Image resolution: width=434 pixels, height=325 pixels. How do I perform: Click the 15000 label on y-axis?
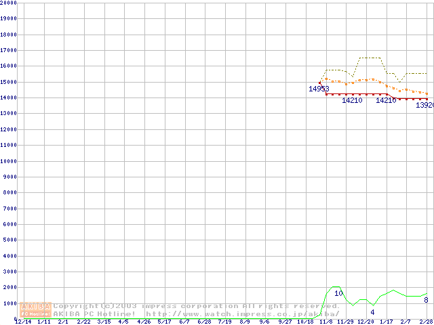[x=9, y=82]
